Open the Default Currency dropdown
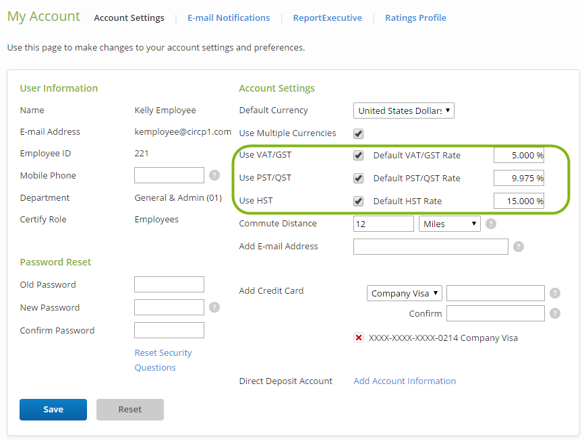 click(x=404, y=111)
